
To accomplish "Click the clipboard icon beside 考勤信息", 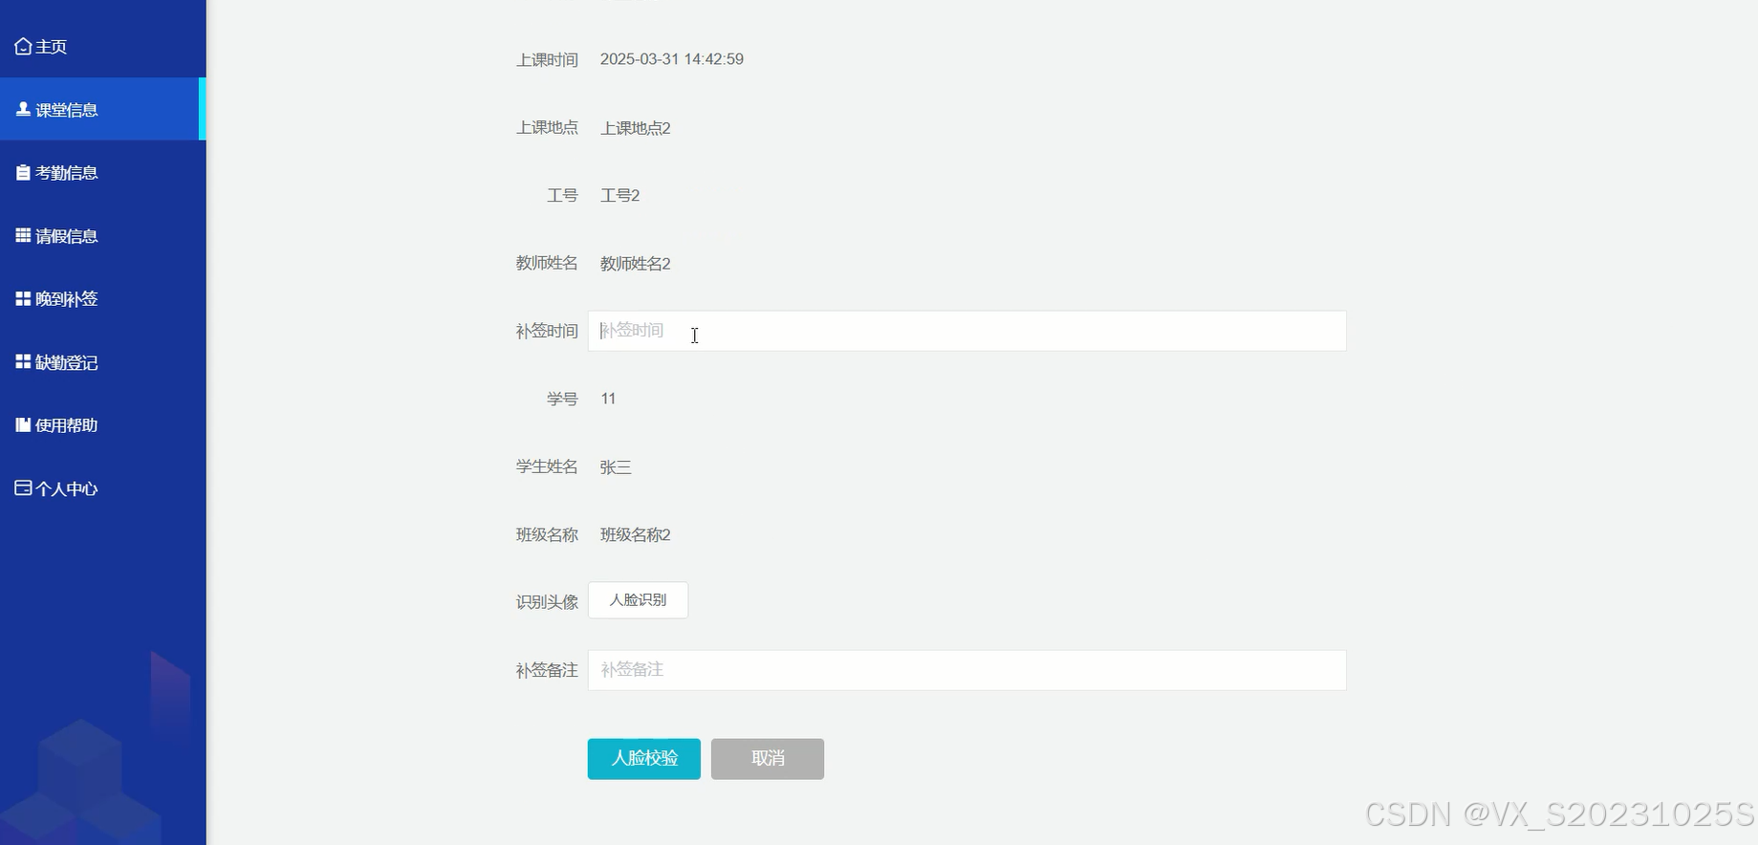I will [23, 172].
